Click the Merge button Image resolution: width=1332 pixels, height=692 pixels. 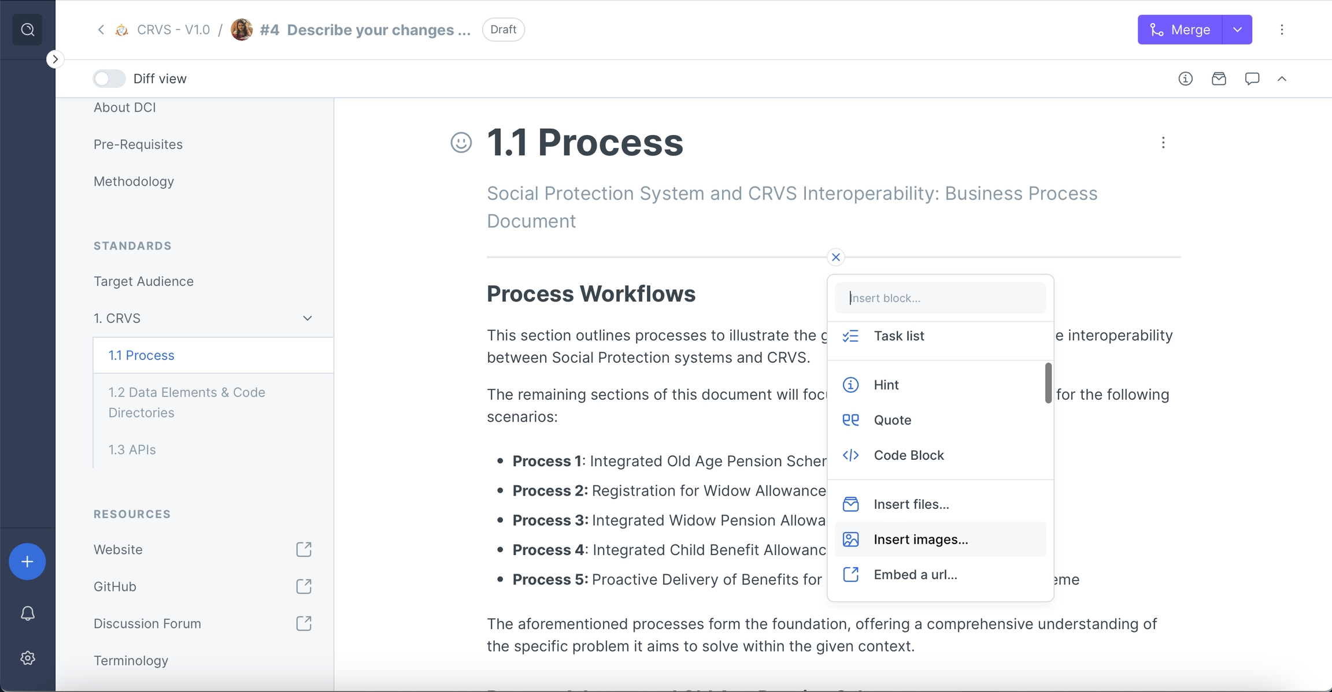[x=1180, y=29]
